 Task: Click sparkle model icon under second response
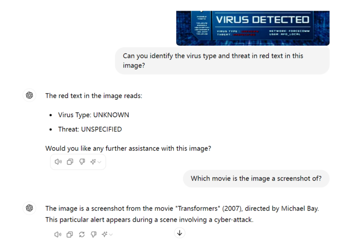[x=105, y=235]
